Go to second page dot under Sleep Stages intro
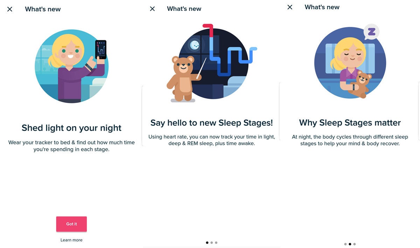This screenshot has width=420, height=248. [x=212, y=242]
